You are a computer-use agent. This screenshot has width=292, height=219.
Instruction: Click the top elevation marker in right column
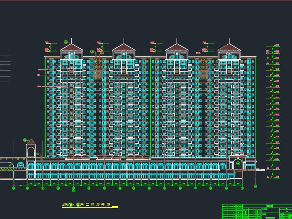pos(276,46)
